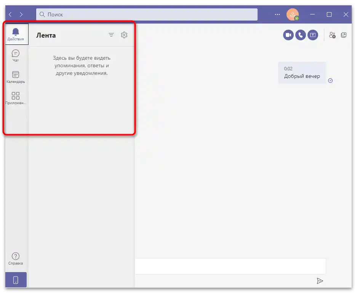Pop out the chat window
This screenshot has height=293, width=357.
pyautogui.click(x=344, y=35)
